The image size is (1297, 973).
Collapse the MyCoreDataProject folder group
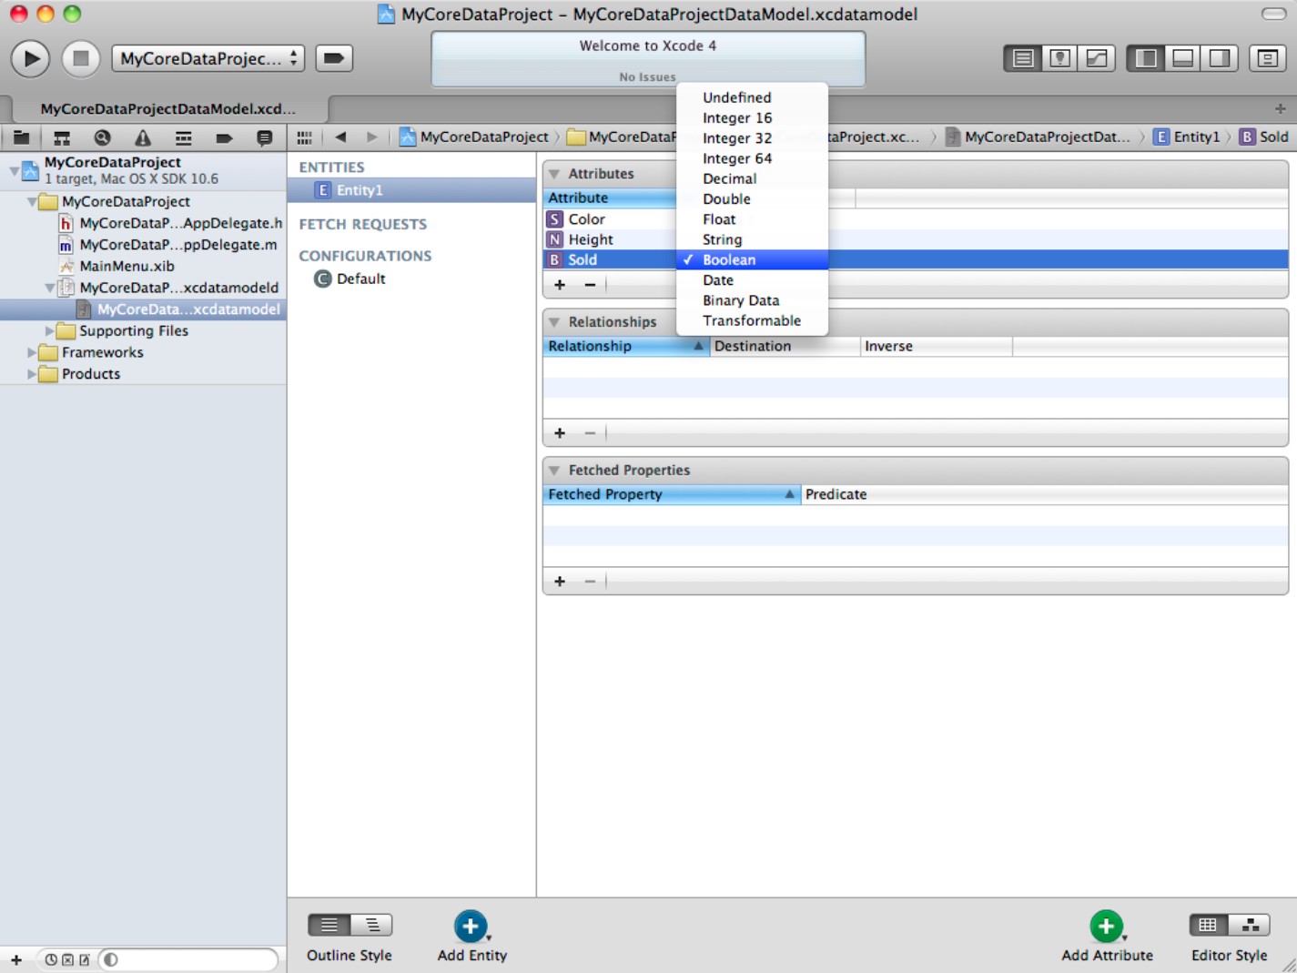click(x=32, y=201)
